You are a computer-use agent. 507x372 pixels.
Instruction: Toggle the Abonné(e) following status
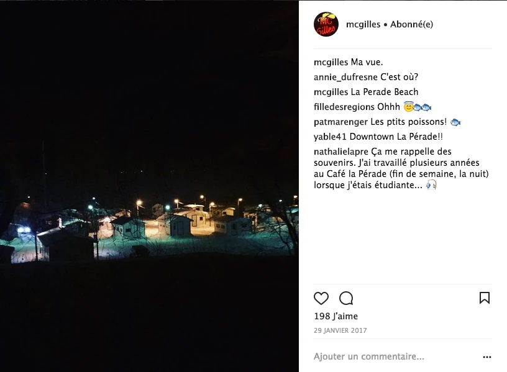[x=411, y=24]
